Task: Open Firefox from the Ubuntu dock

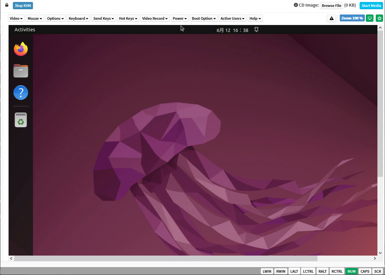Action: [x=21, y=49]
